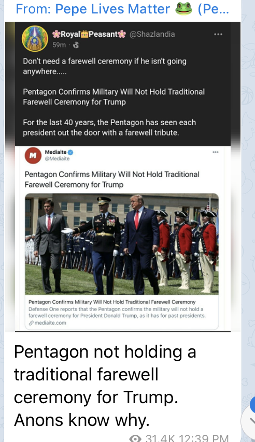Click the Royal Peasant display name
Viewport: 255px width, 442px height.
[x=89, y=34]
